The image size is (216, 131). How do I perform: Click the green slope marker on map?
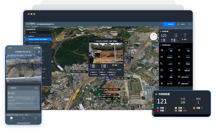(69, 72)
